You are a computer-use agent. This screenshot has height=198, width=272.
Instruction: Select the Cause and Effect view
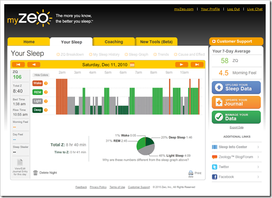[190, 54]
